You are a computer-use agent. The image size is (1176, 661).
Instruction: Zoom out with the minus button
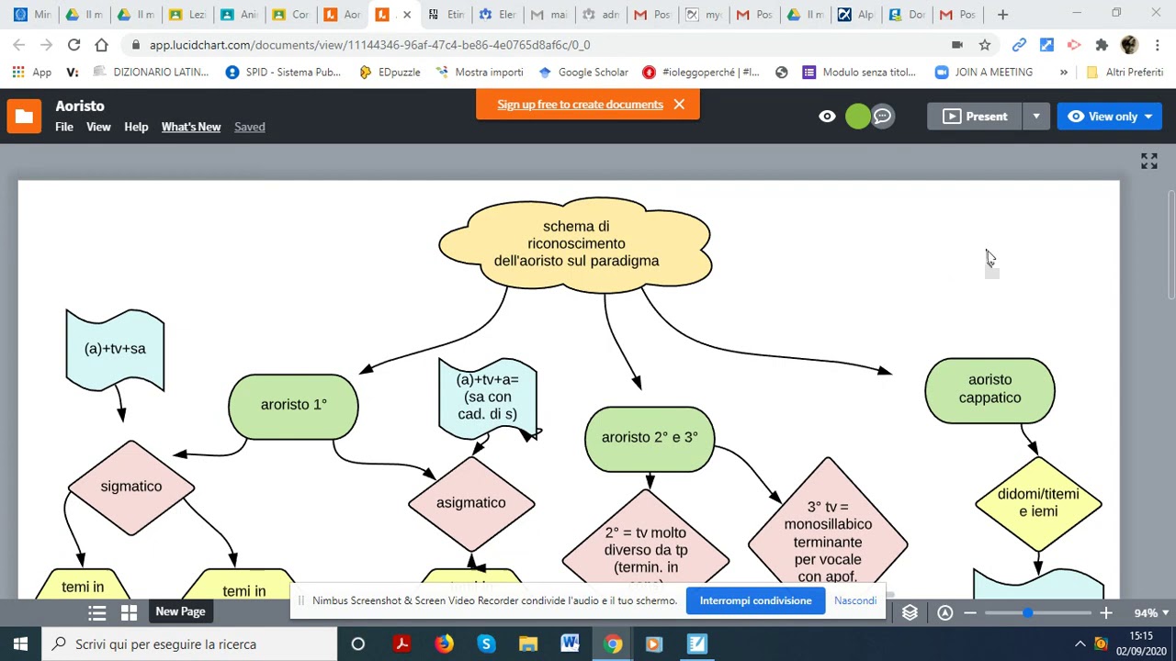pyautogui.click(x=970, y=613)
